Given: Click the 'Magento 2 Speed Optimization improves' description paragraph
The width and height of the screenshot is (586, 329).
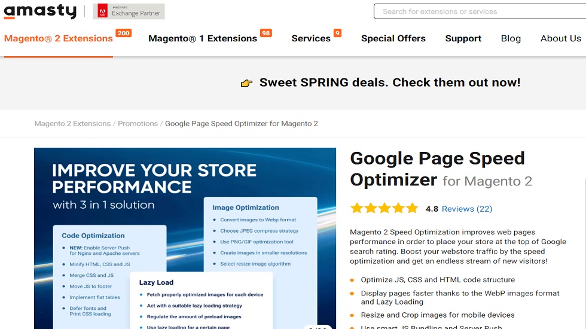Looking at the screenshot, I should 458,246.
